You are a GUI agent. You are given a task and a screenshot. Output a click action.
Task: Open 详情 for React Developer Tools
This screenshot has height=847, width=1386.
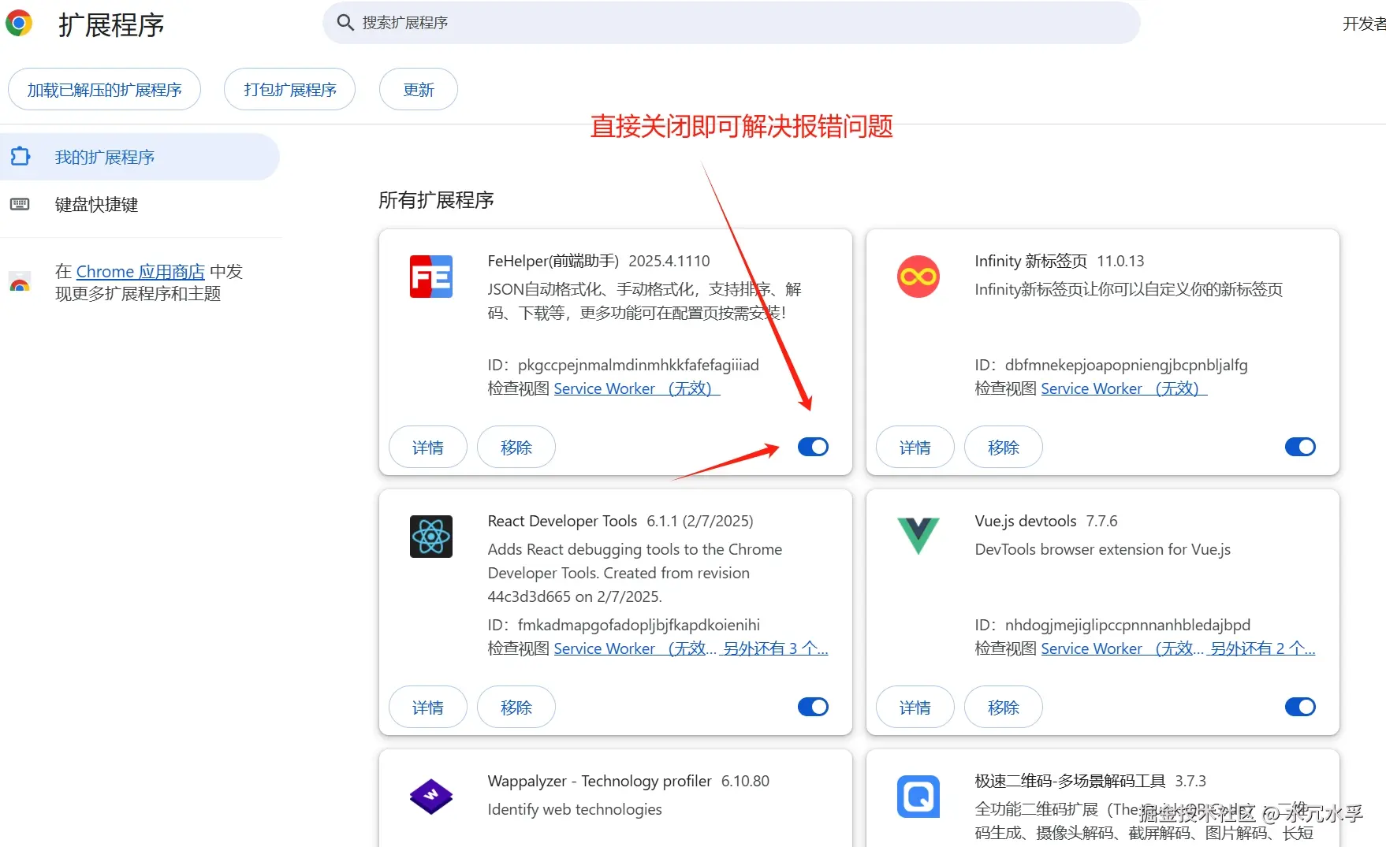coord(428,707)
